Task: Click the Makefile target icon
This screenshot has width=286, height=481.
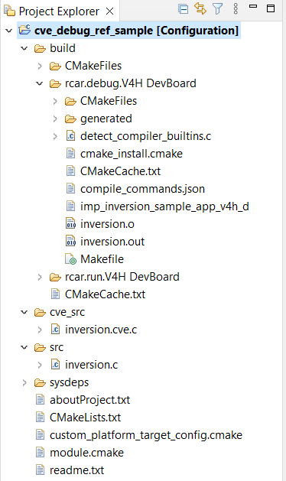Action: click(70, 259)
